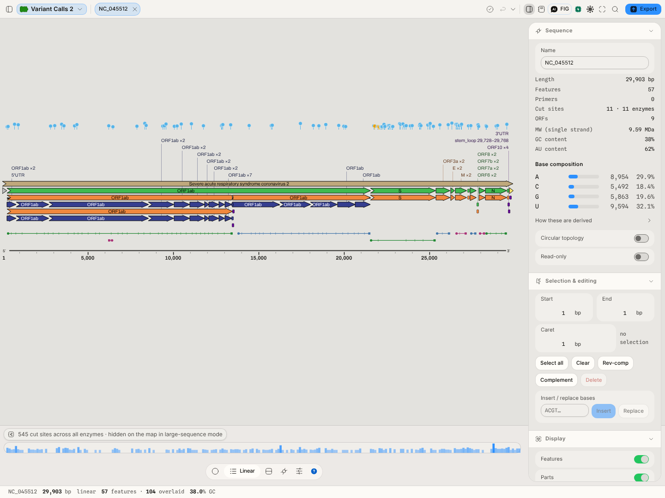Click the 3'UTR feature label
Screen dimensions: 665x498
(502, 134)
